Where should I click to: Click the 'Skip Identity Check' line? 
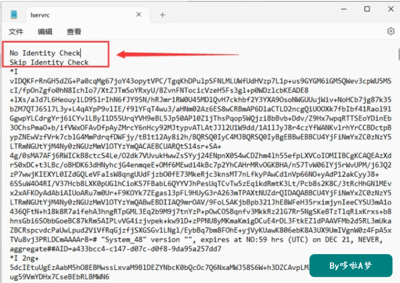[49, 63]
